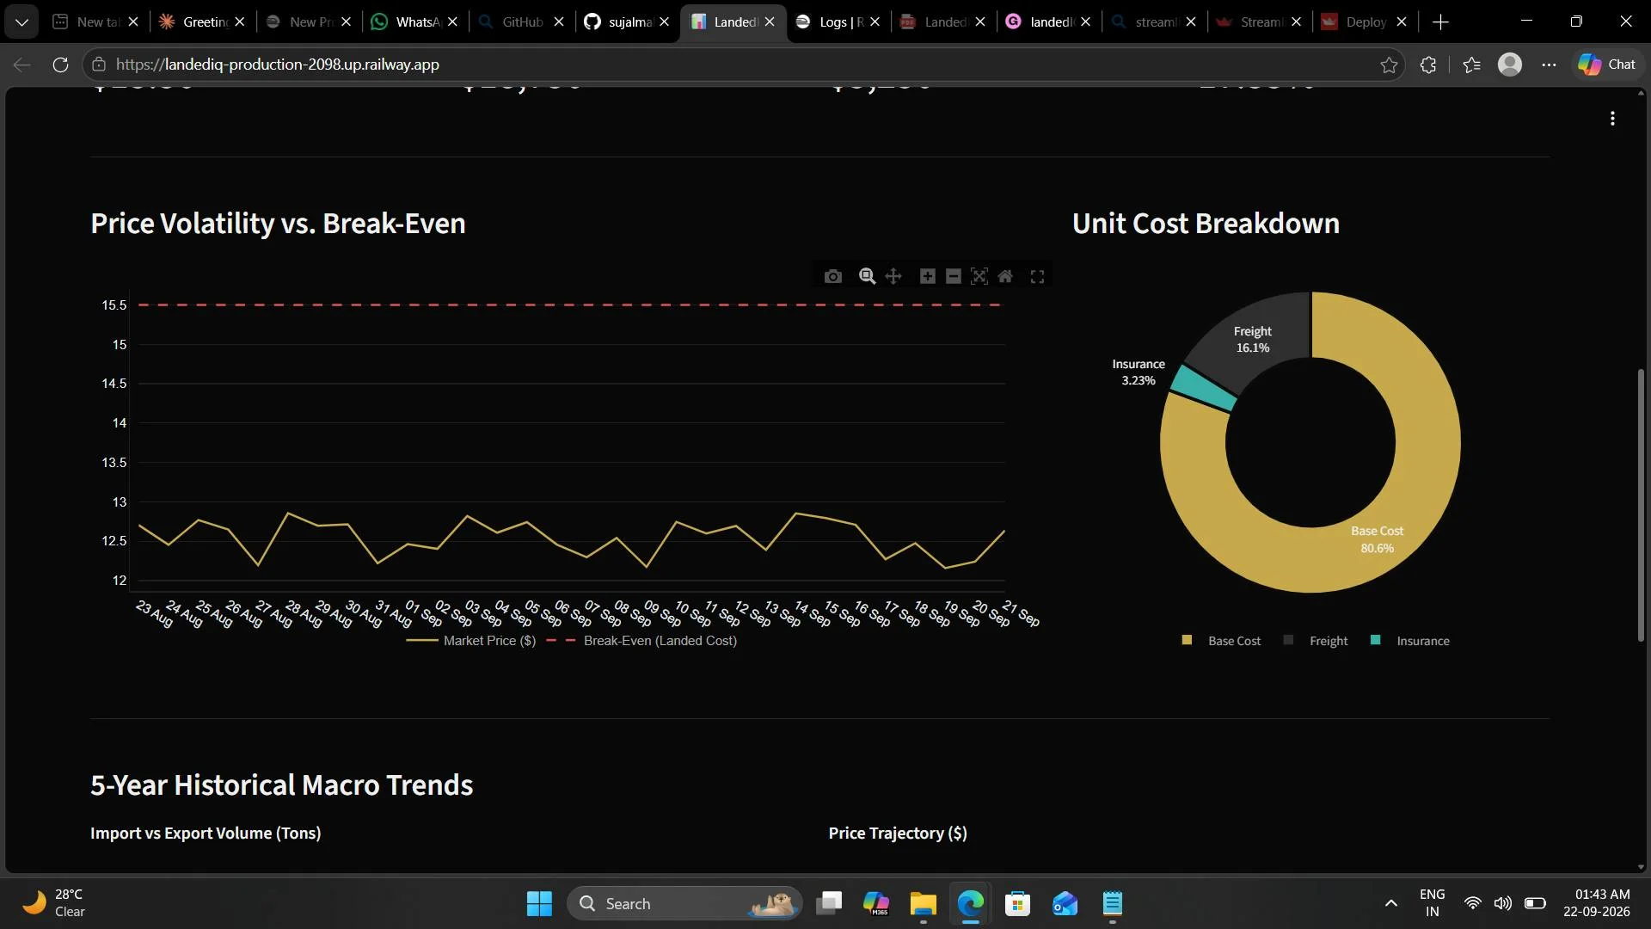This screenshot has width=1651, height=929.
Task: Download plot as PNG camera icon
Action: pyautogui.click(x=832, y=276)
